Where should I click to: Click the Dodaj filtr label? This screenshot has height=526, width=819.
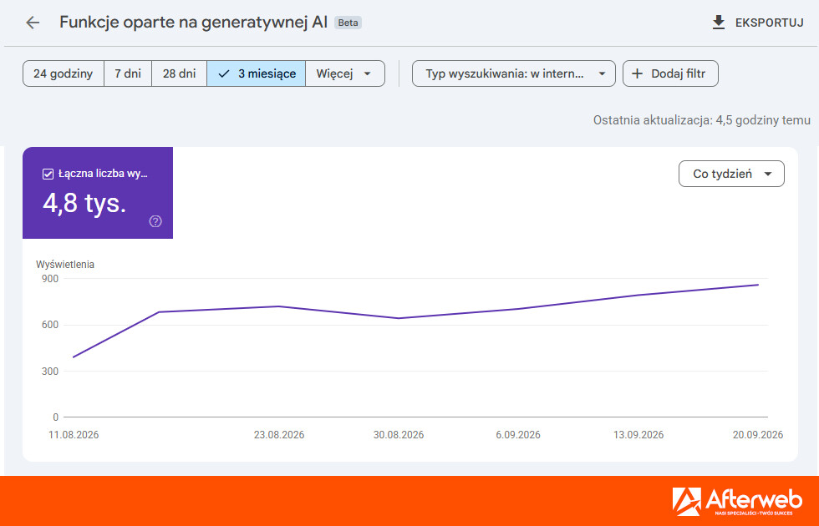click(x=678, y=73)
